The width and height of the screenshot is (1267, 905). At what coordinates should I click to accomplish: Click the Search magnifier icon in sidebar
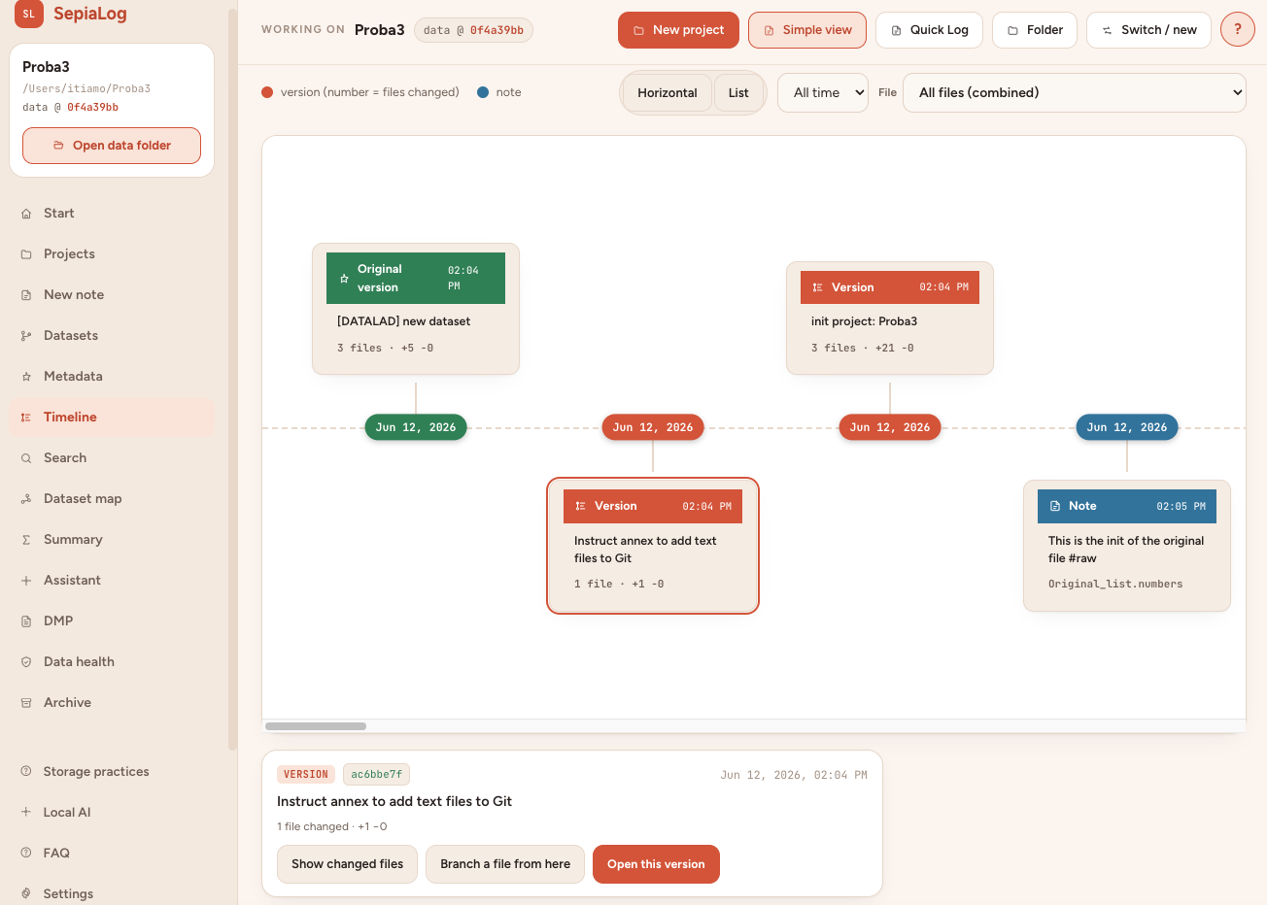tap(26, 458)
